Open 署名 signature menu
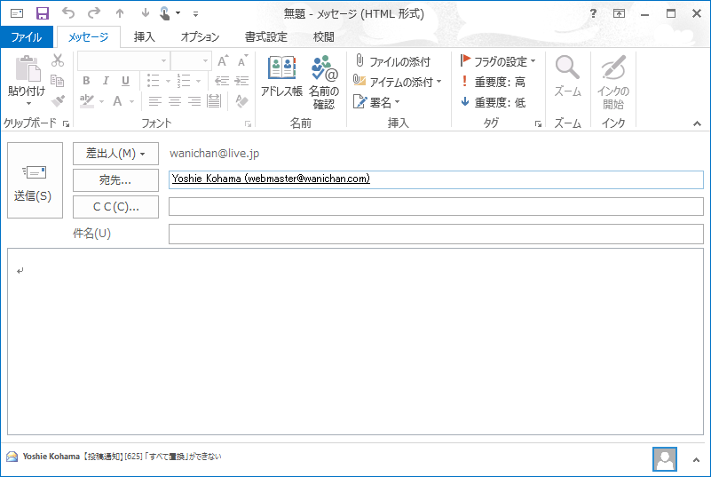The height and width of the screenshot is (477, 711). 376,102
